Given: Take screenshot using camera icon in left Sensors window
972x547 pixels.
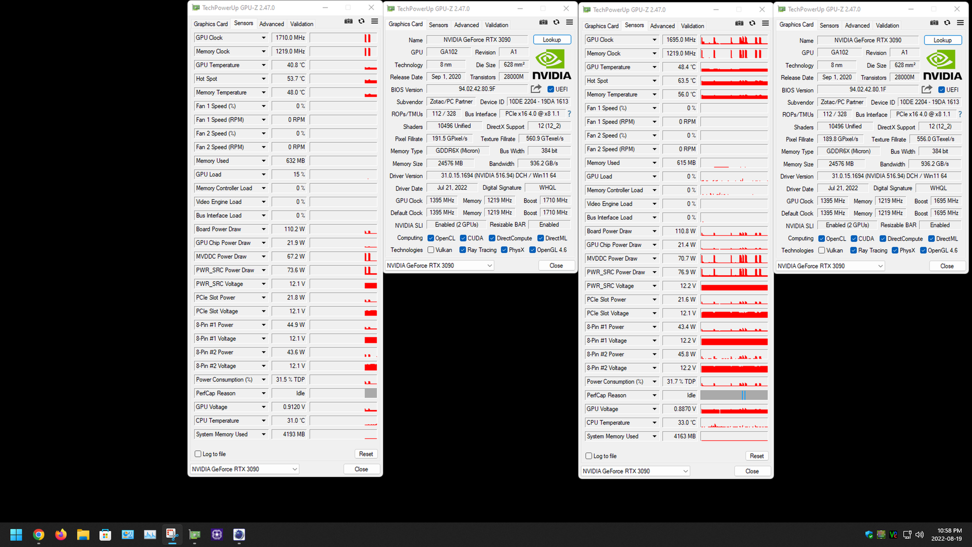Looking at the screenshot, I should tap(348, 21).
